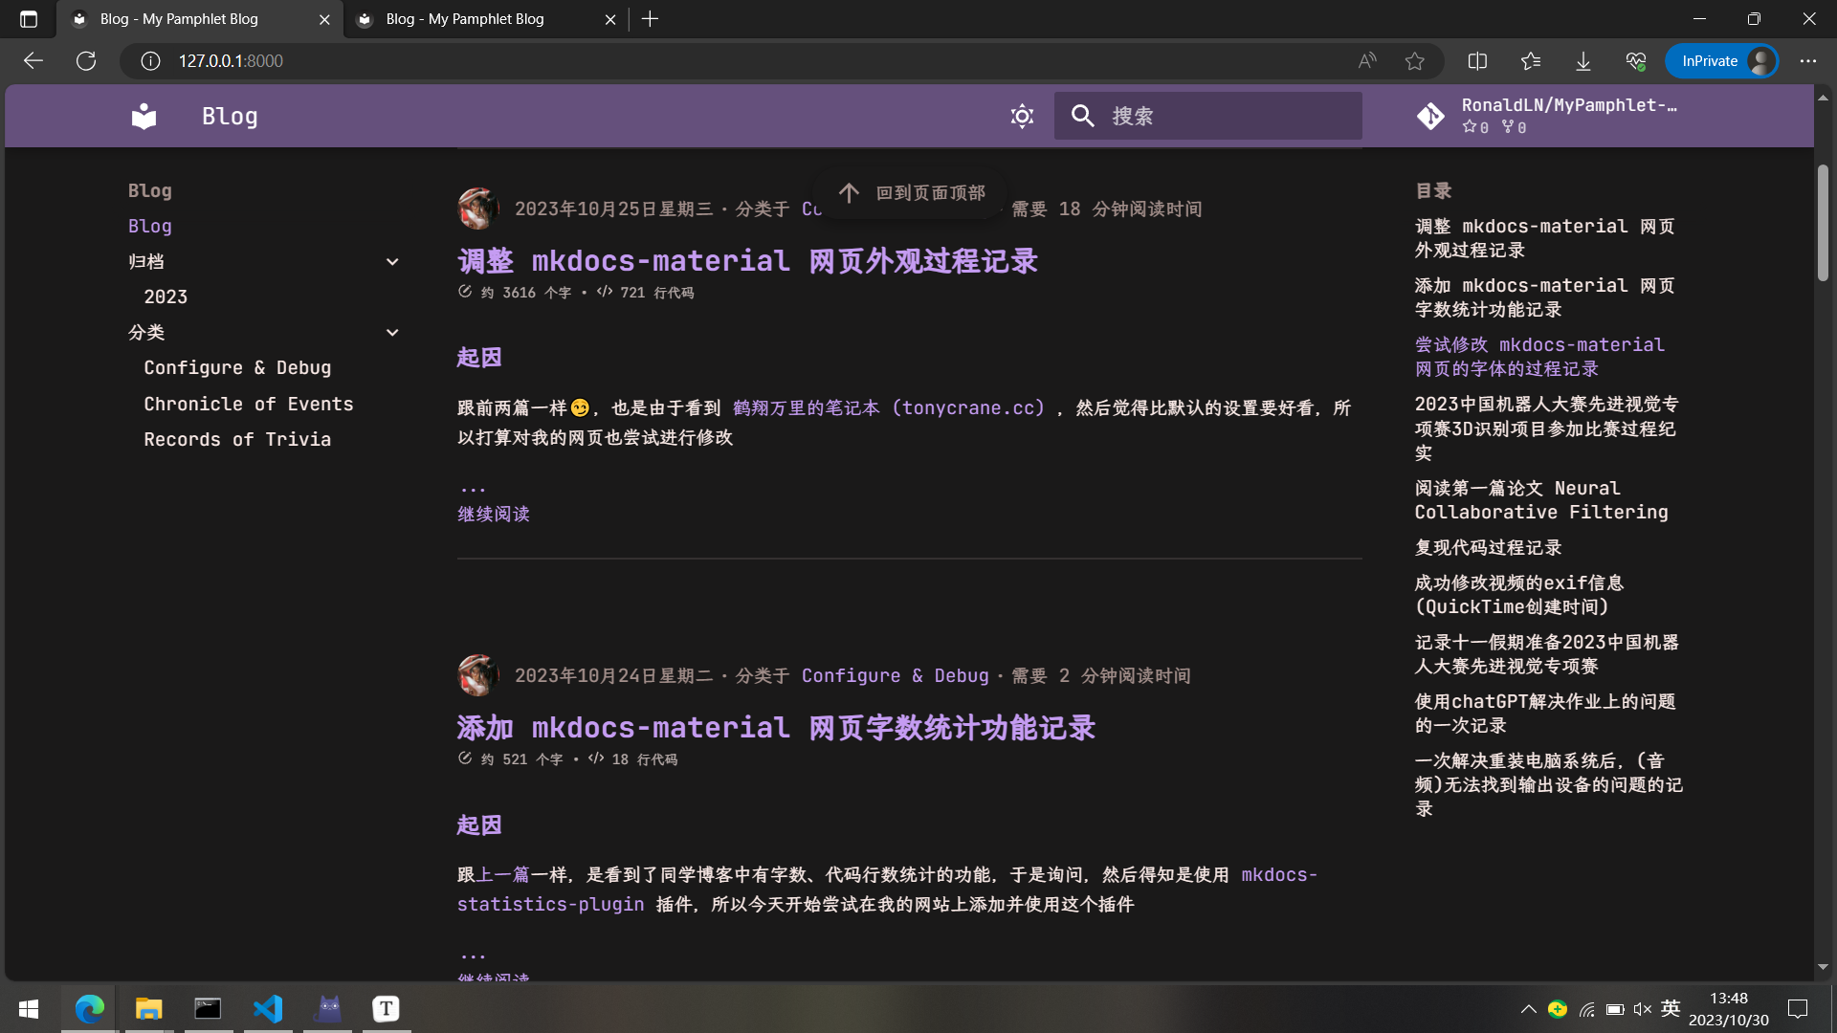Screen dimensions: 1837x1033
Task: Click the 回到页面顶部 back-to-top button
Action: click(911, 193)
